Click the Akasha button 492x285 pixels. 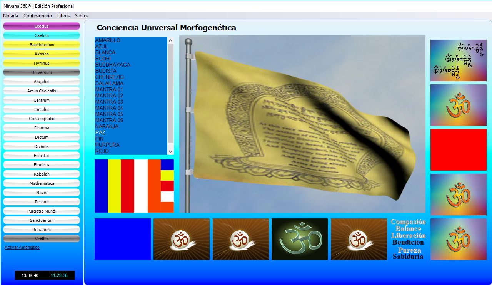42,54
